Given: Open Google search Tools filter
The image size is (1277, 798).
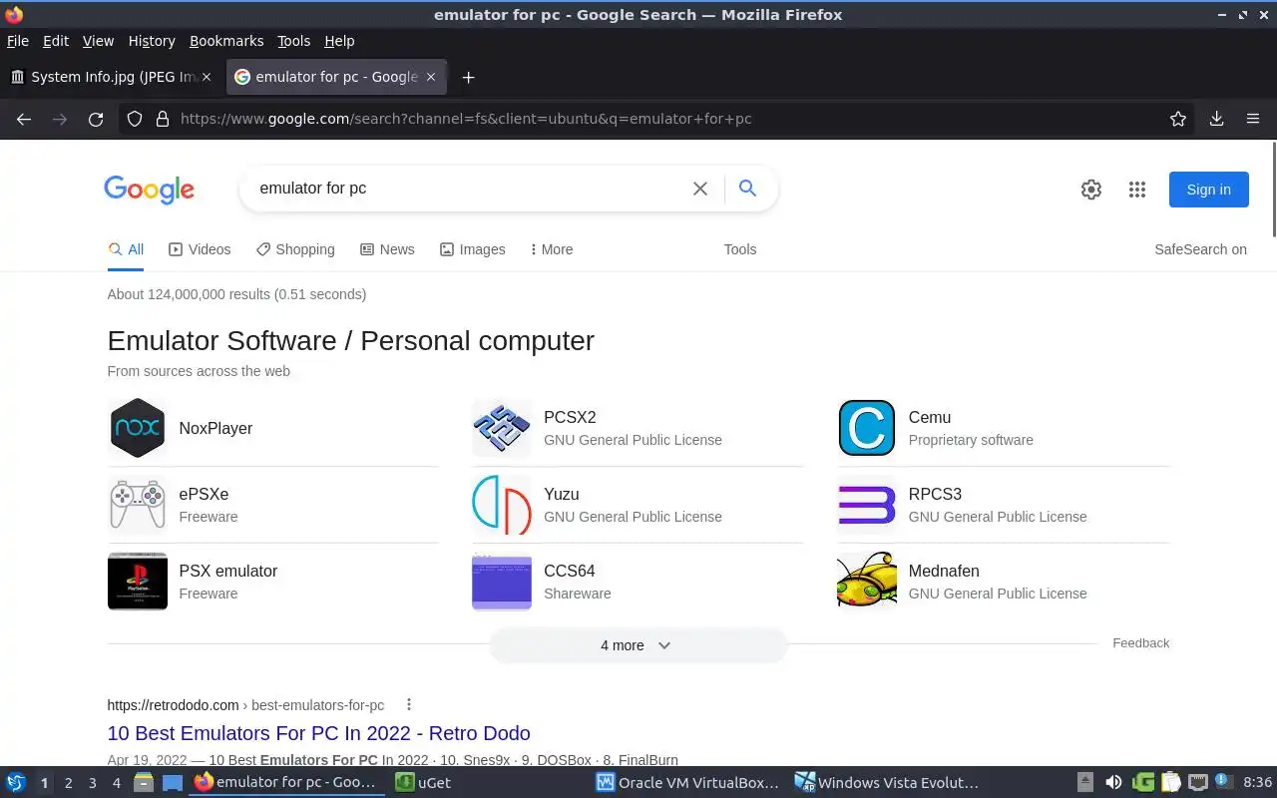Looking at the screenshot, I should tap(740, 249).
